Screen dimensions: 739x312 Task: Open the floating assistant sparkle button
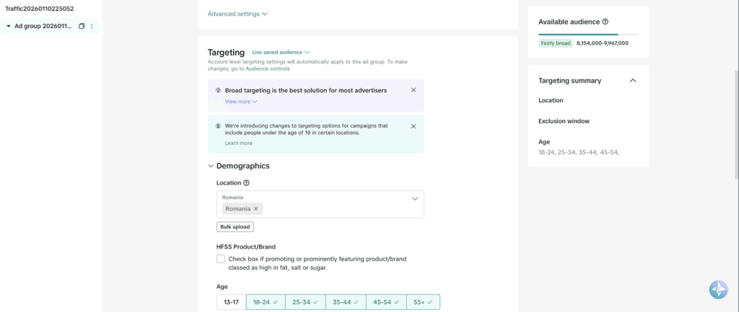pos(718,290)
